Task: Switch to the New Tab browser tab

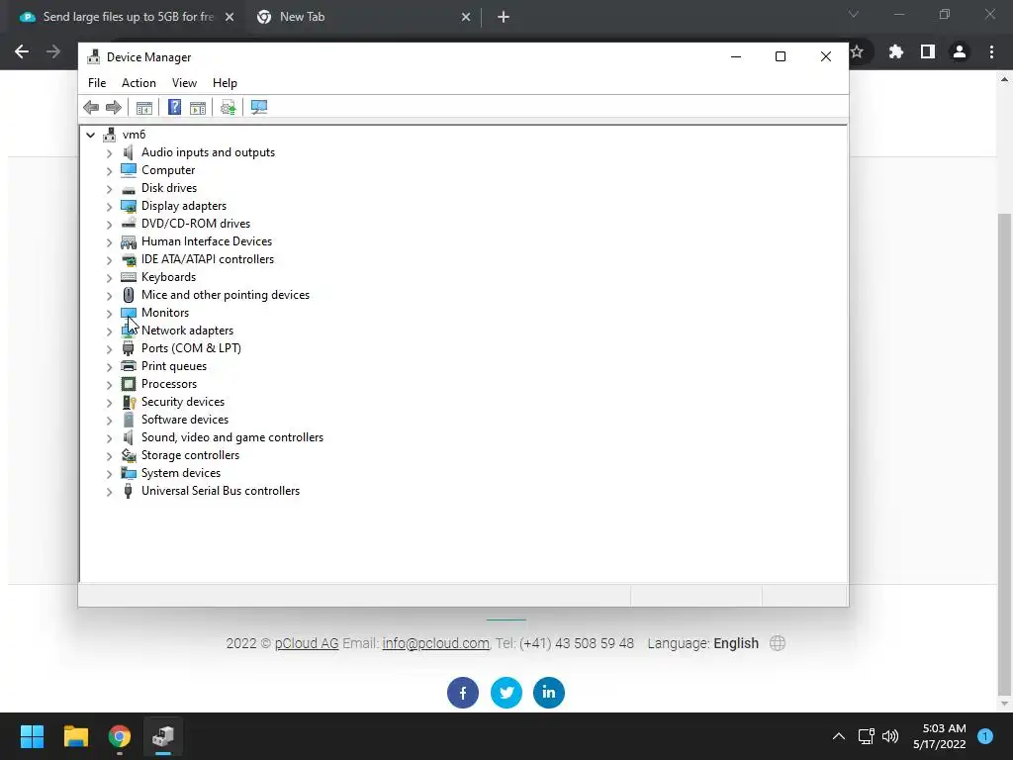Action: (362, 17)
